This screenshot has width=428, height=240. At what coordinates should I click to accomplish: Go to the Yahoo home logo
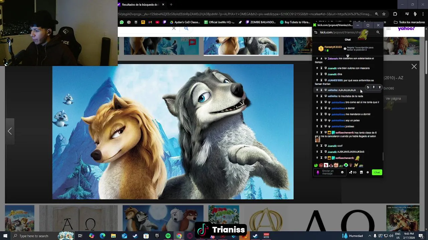(406, 29)
